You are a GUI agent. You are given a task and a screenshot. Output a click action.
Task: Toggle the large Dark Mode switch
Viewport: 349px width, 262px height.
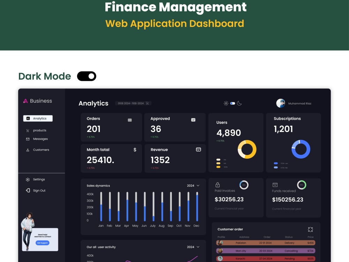point(87,76)
